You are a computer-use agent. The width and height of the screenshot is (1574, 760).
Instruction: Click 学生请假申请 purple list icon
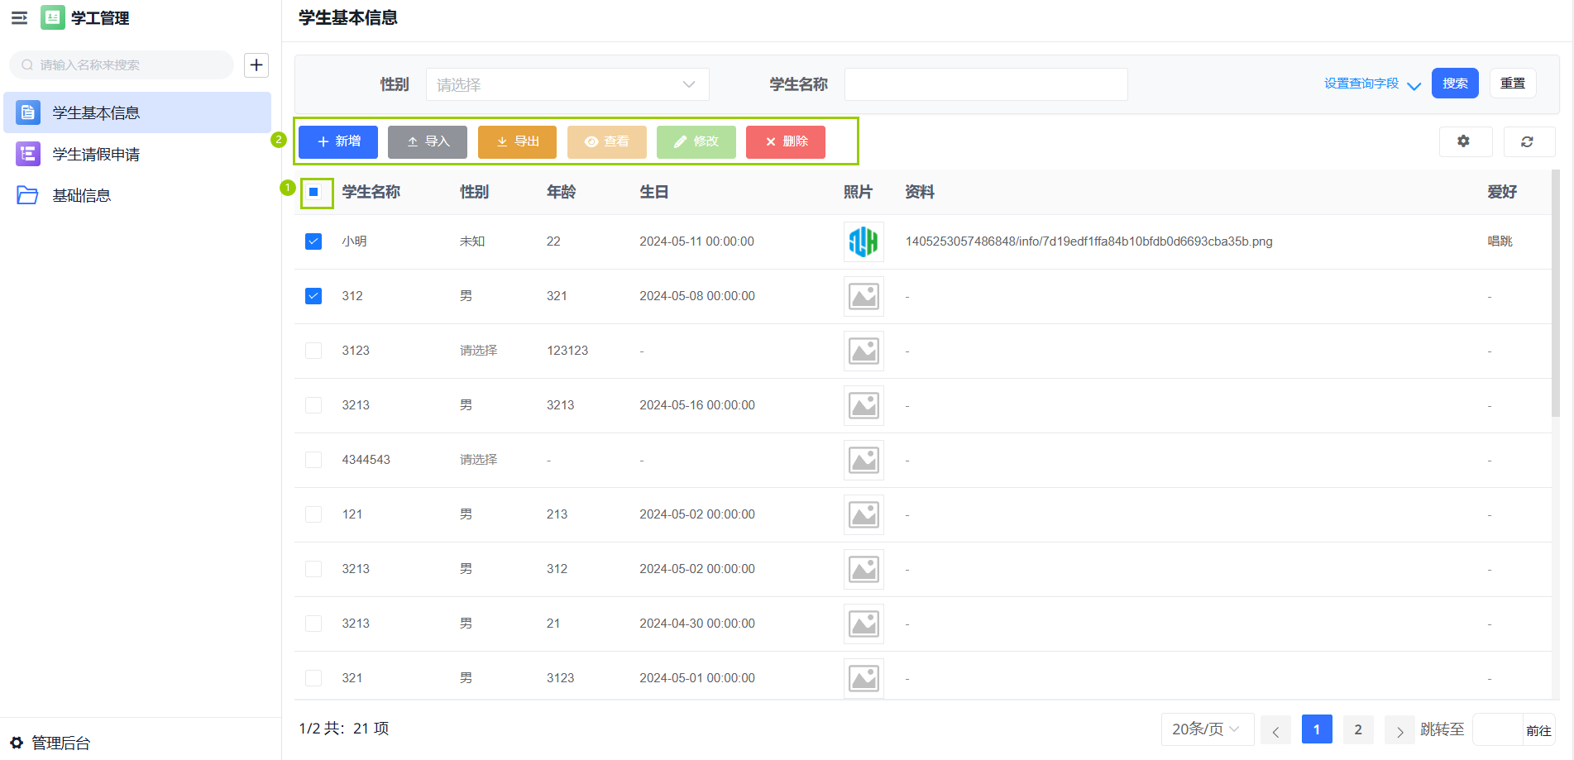click(x=28, y=154)
